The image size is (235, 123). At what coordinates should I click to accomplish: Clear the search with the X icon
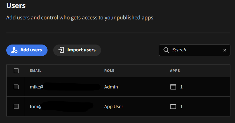(224, 50)
